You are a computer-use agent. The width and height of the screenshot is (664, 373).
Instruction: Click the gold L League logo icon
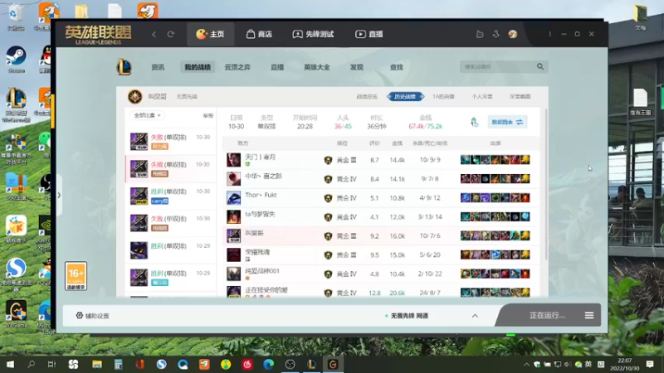tap(124, 67)
